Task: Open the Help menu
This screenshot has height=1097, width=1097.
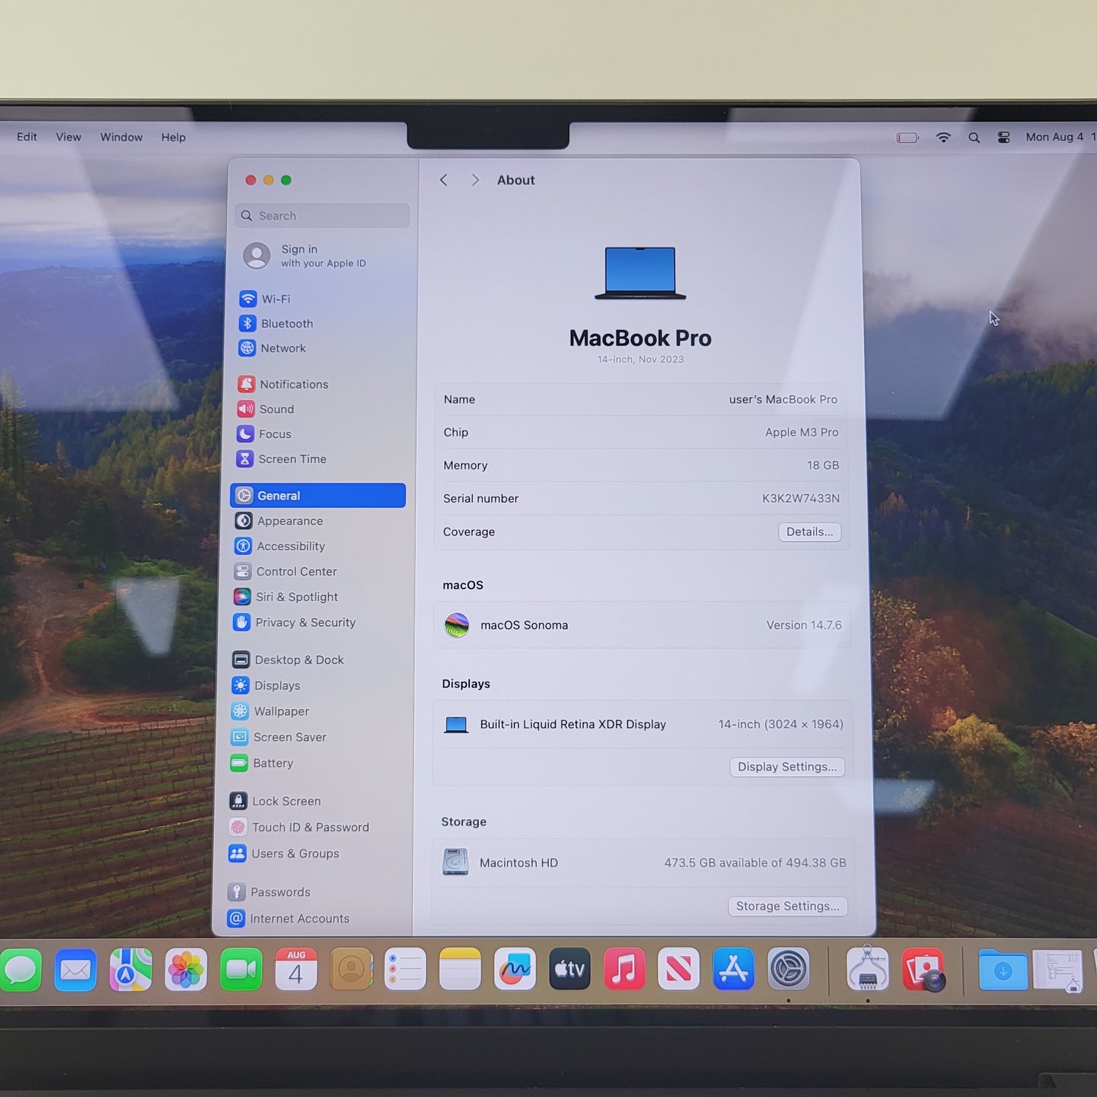Action: [x=173, y=137]
